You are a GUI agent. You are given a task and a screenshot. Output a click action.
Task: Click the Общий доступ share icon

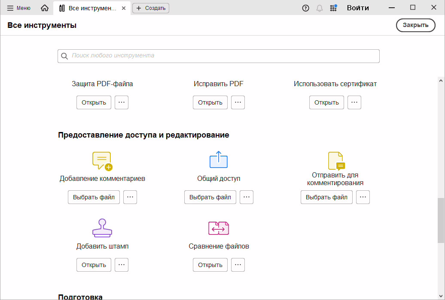(218, 160)
